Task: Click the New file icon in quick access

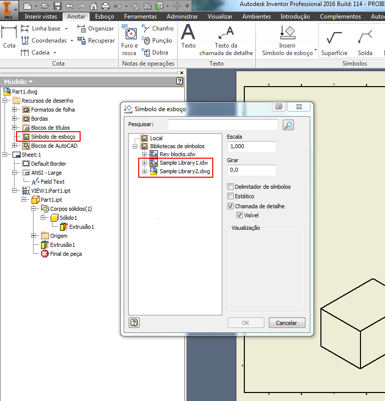Action: pos(28,6)
